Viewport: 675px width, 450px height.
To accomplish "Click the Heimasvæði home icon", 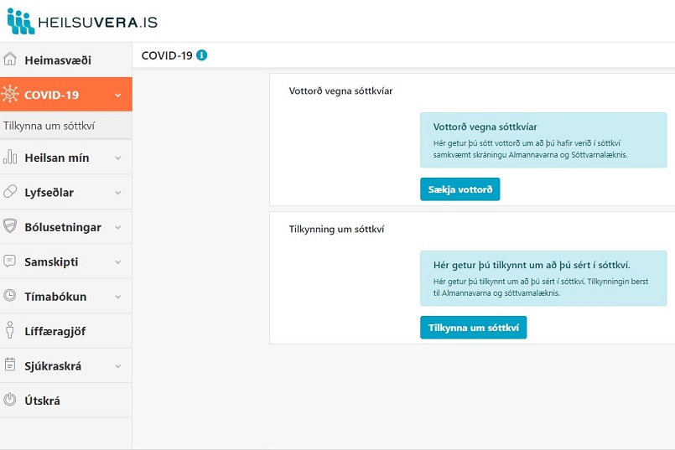I will pos(10,59).
